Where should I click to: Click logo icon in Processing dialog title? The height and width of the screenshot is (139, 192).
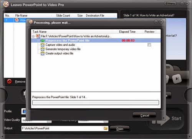(31, 22)
